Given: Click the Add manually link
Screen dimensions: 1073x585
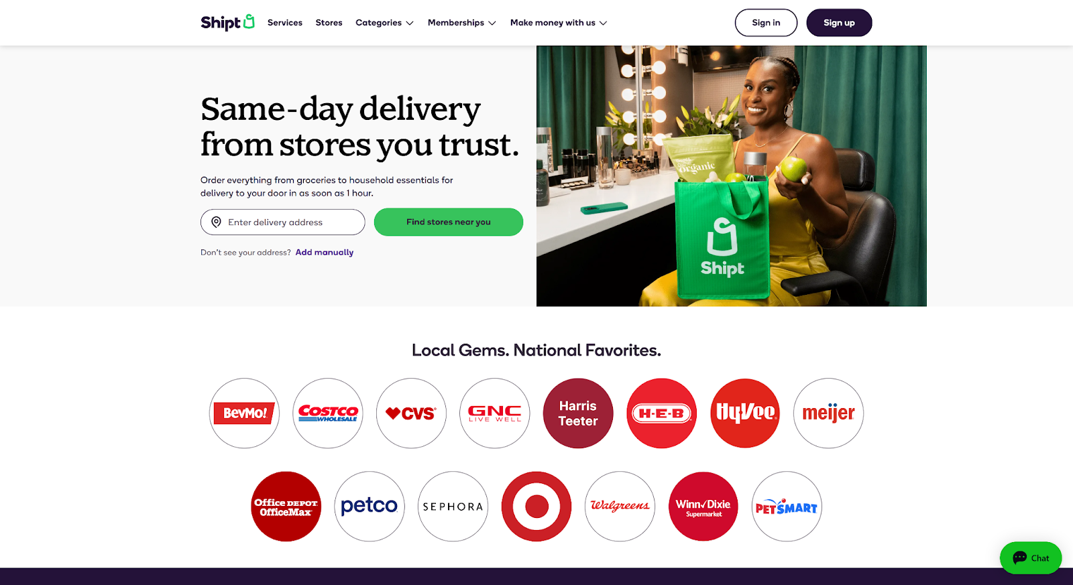Looking at the screenshot, I should (x=325, y=253).
